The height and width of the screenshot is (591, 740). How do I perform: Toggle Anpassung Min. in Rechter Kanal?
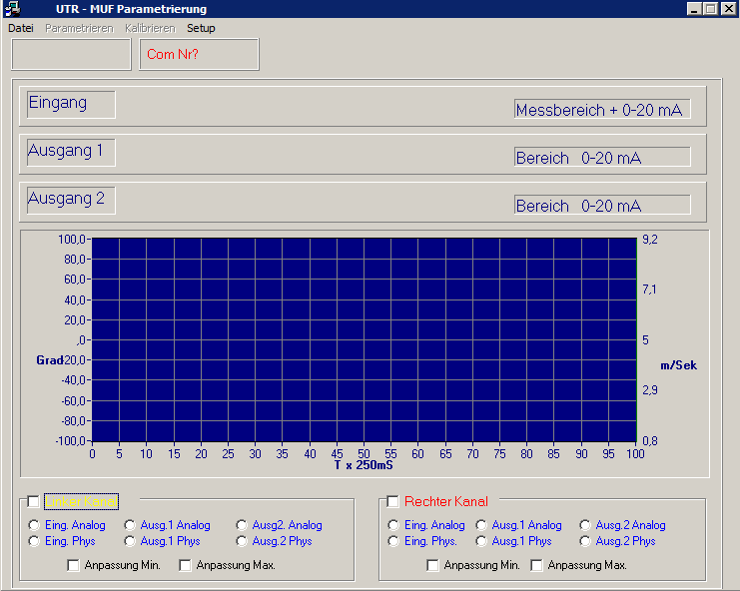432,565
